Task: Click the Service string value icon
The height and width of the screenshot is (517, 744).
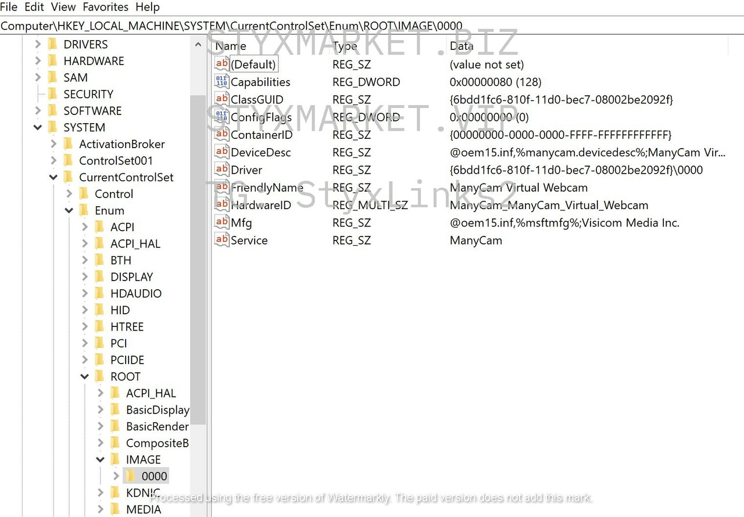Action: tap(221, 240)
